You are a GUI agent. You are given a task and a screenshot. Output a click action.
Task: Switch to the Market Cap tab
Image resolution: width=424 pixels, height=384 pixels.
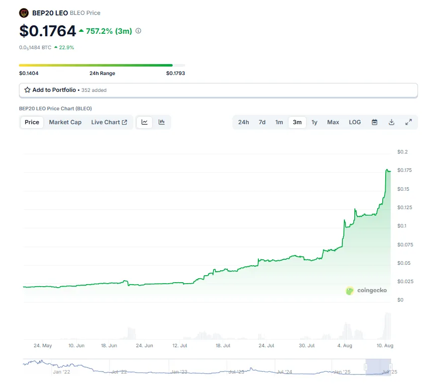coord(65,122)
